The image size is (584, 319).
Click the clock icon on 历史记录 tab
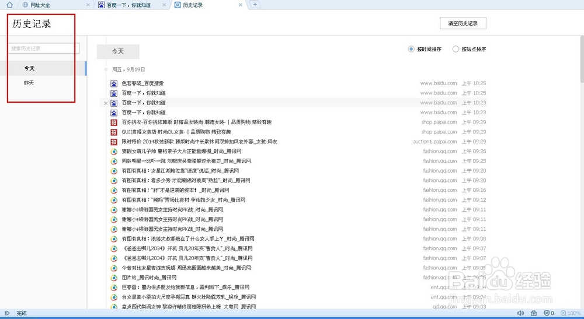click(178, 5)
